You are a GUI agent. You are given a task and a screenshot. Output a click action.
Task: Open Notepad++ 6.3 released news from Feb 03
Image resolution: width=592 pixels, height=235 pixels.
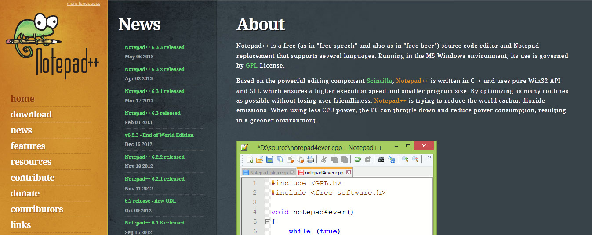click(x=152, y=113)
